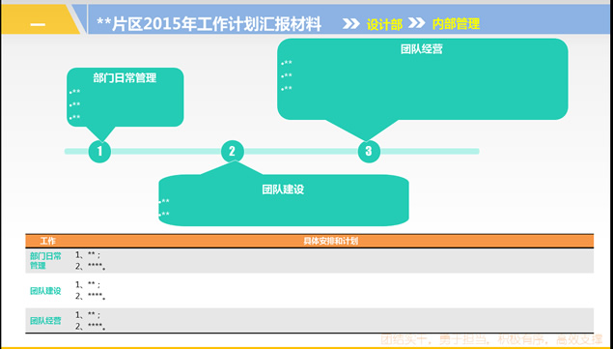Click the 内部管理 breadcrumb label
This screenshot has height=349, width=613.
coord(456,24)
